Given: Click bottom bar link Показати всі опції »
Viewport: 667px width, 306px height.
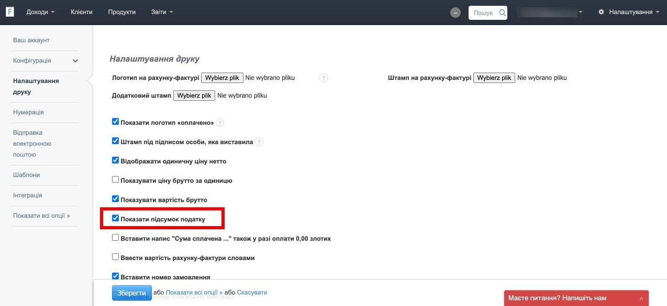Looking at the screenshot, I should click(194, 292).
